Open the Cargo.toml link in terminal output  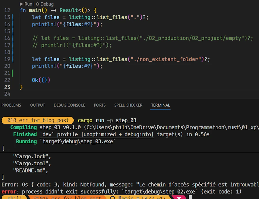coord(31,164)
